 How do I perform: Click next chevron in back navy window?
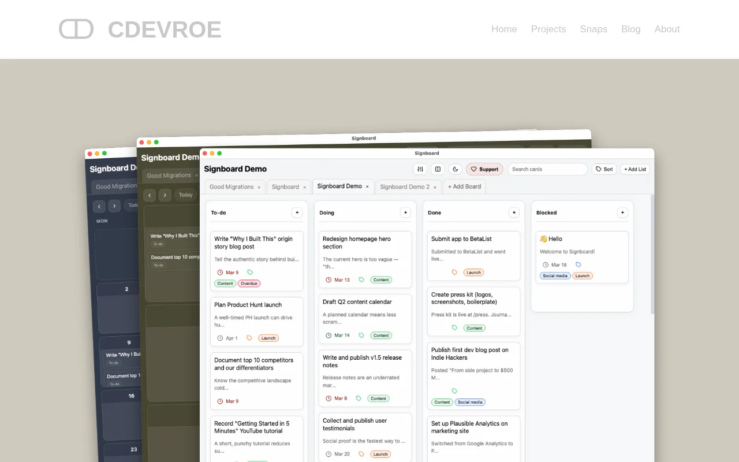point(114,206)
